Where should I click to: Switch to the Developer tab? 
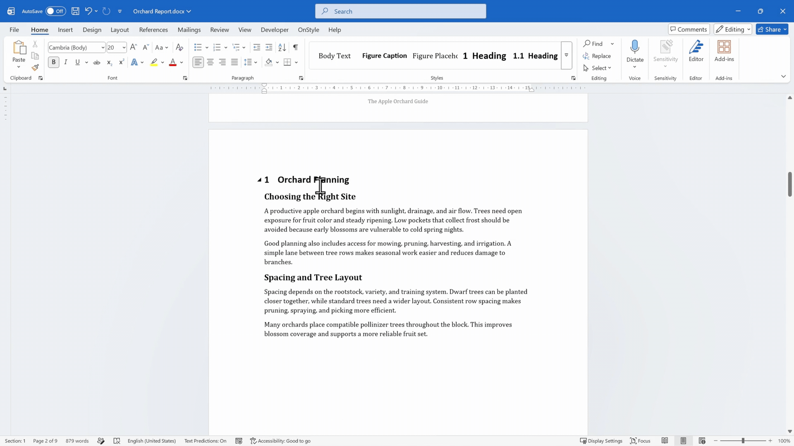pyautogui.click(x=275, y=30)
